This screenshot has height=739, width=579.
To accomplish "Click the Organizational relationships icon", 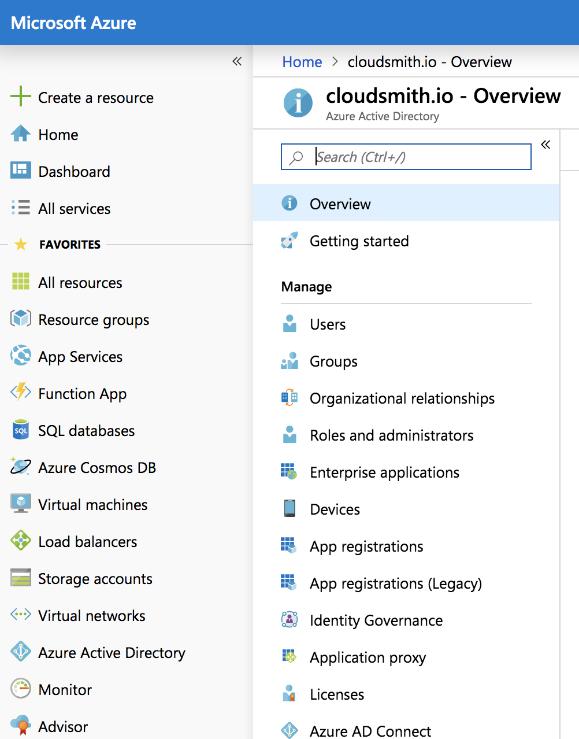I will coord(289,397).
